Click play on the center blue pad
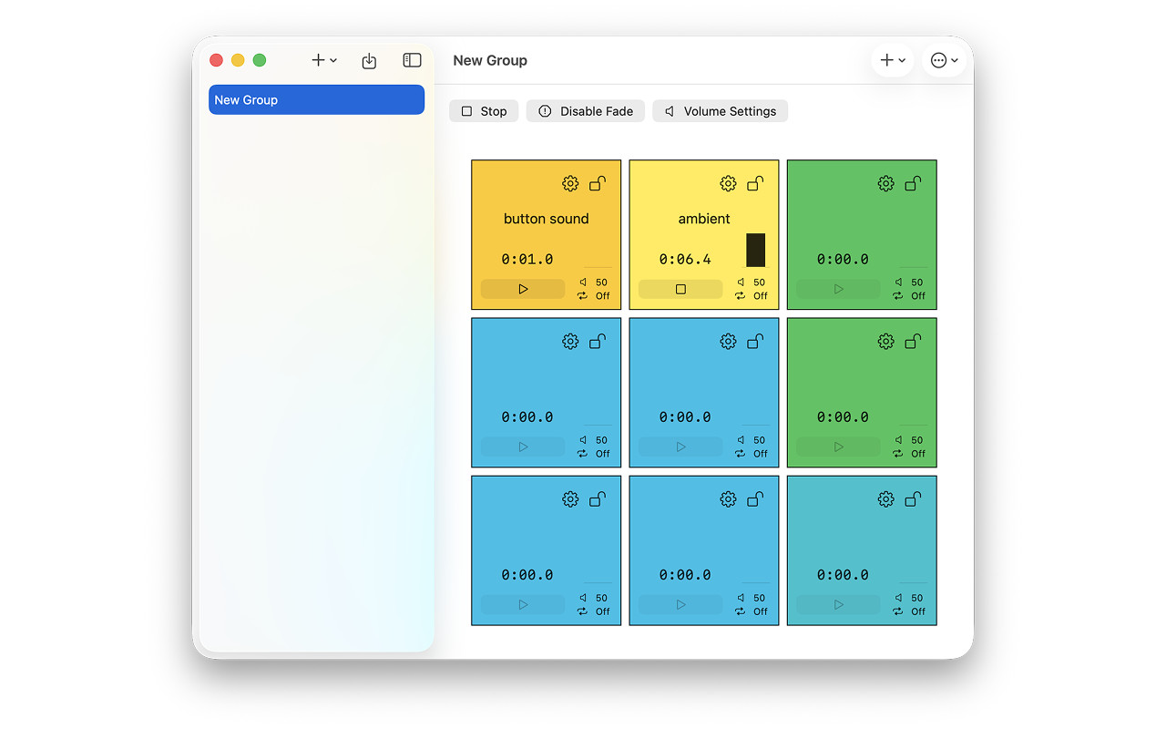Viewport: 1166px width, 729px height. coord(680,447)
